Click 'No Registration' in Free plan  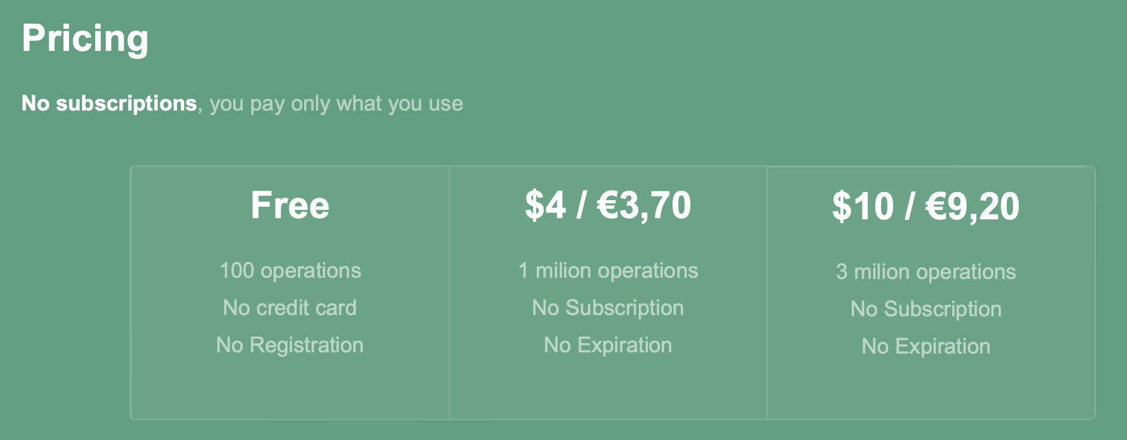click(x=290, y=345)
